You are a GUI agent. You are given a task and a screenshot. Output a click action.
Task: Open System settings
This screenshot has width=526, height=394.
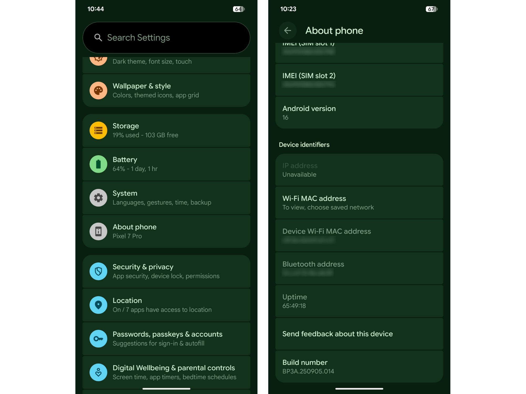[x=166, y=198]
